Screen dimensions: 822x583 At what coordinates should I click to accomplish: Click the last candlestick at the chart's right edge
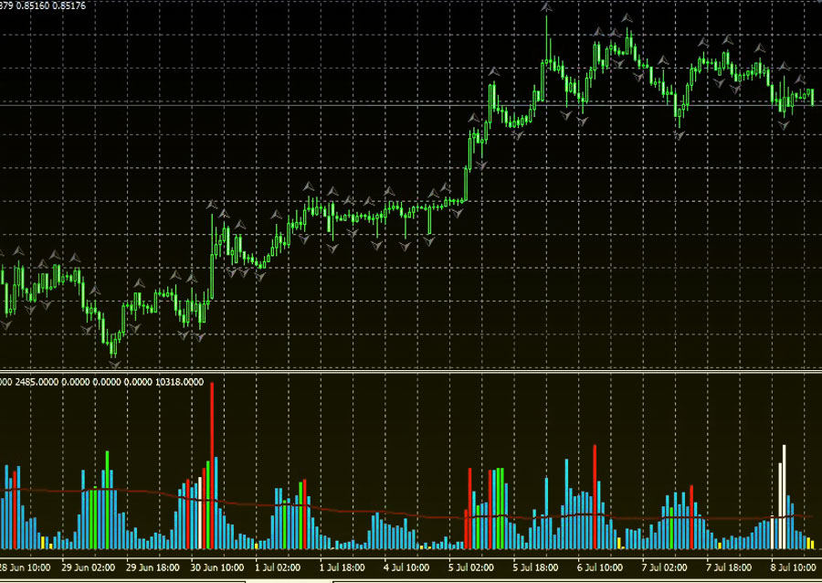(x=812, y=96)
